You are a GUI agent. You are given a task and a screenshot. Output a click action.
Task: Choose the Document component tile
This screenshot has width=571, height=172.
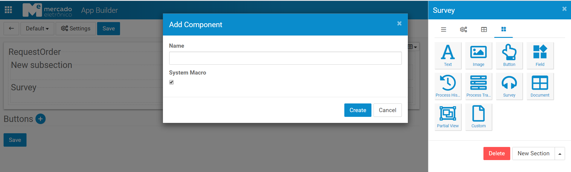tap(540, 86)
